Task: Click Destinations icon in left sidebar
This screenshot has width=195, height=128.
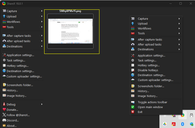Action: [4, 46]
